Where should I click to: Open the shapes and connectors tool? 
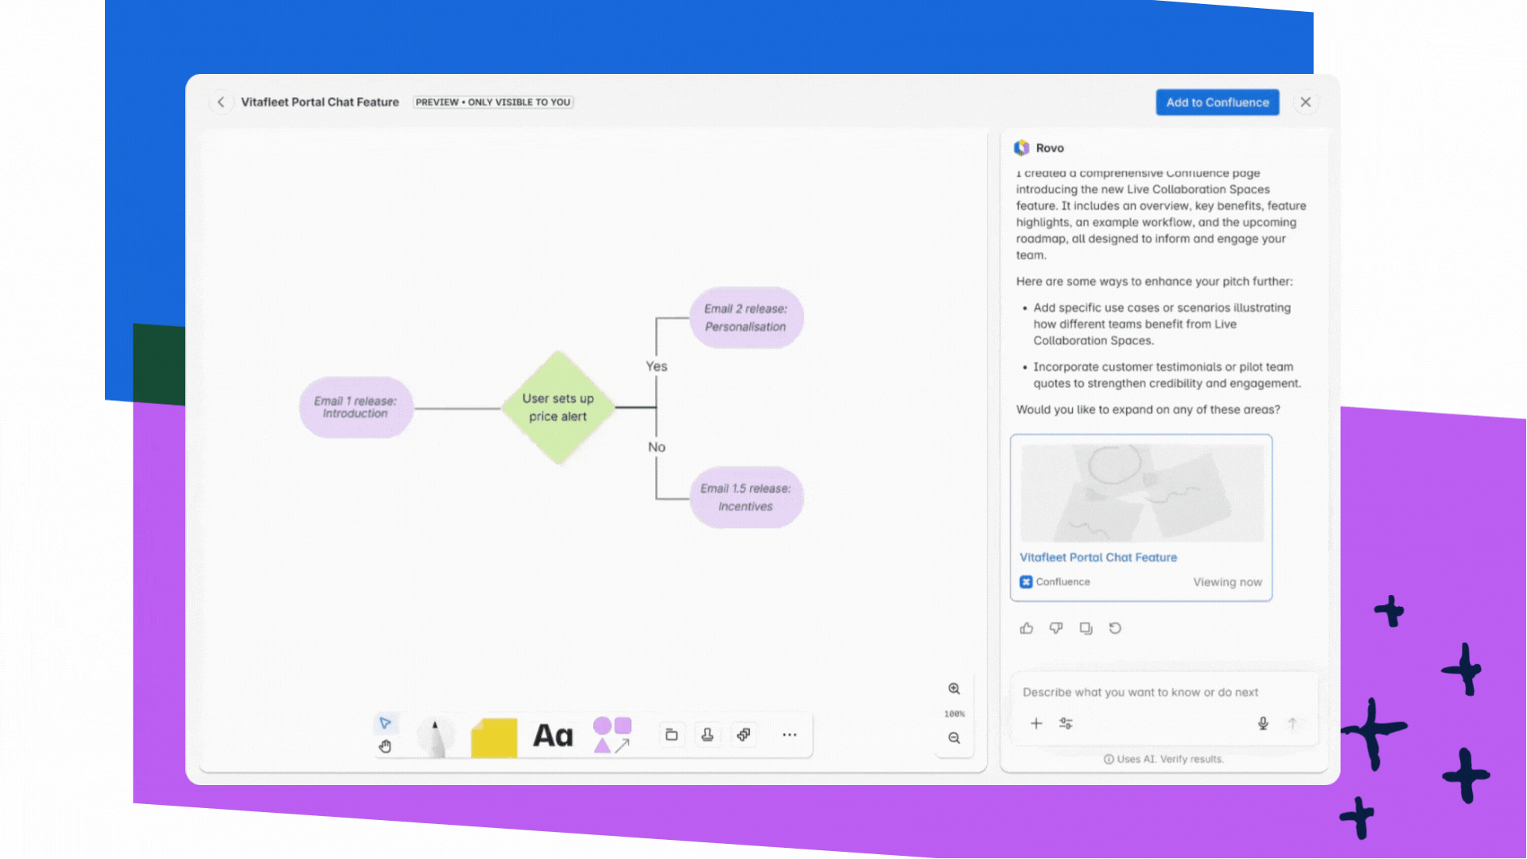[x=612, y=735]
